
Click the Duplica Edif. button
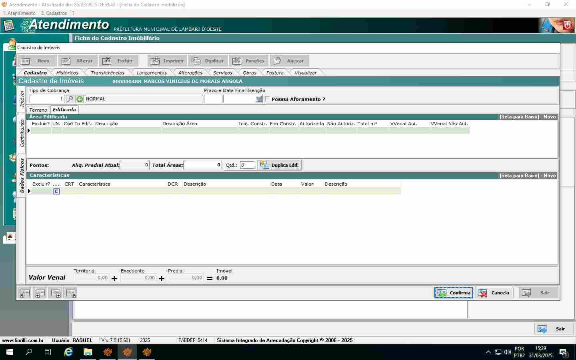[x=279, y=165]
